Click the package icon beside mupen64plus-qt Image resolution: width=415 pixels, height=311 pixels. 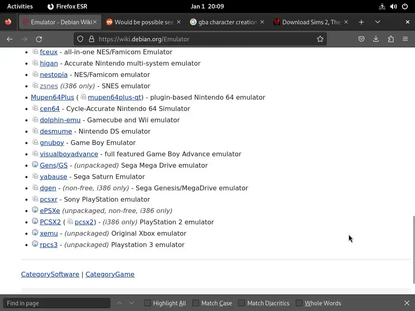coord(83,96)
